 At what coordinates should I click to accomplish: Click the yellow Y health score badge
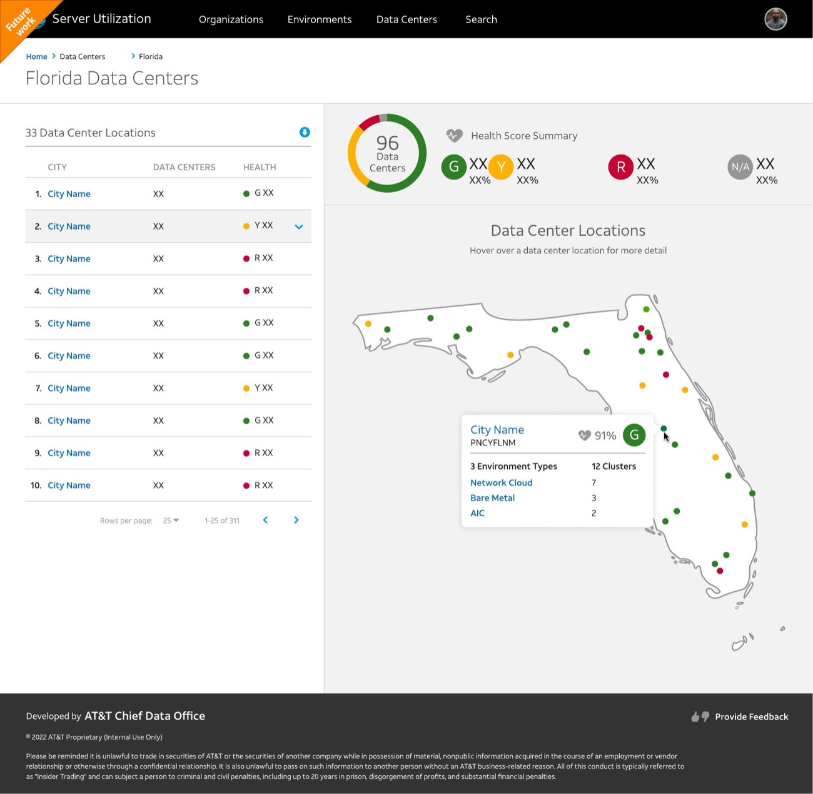pyautogui.click(x=501, y=167)
